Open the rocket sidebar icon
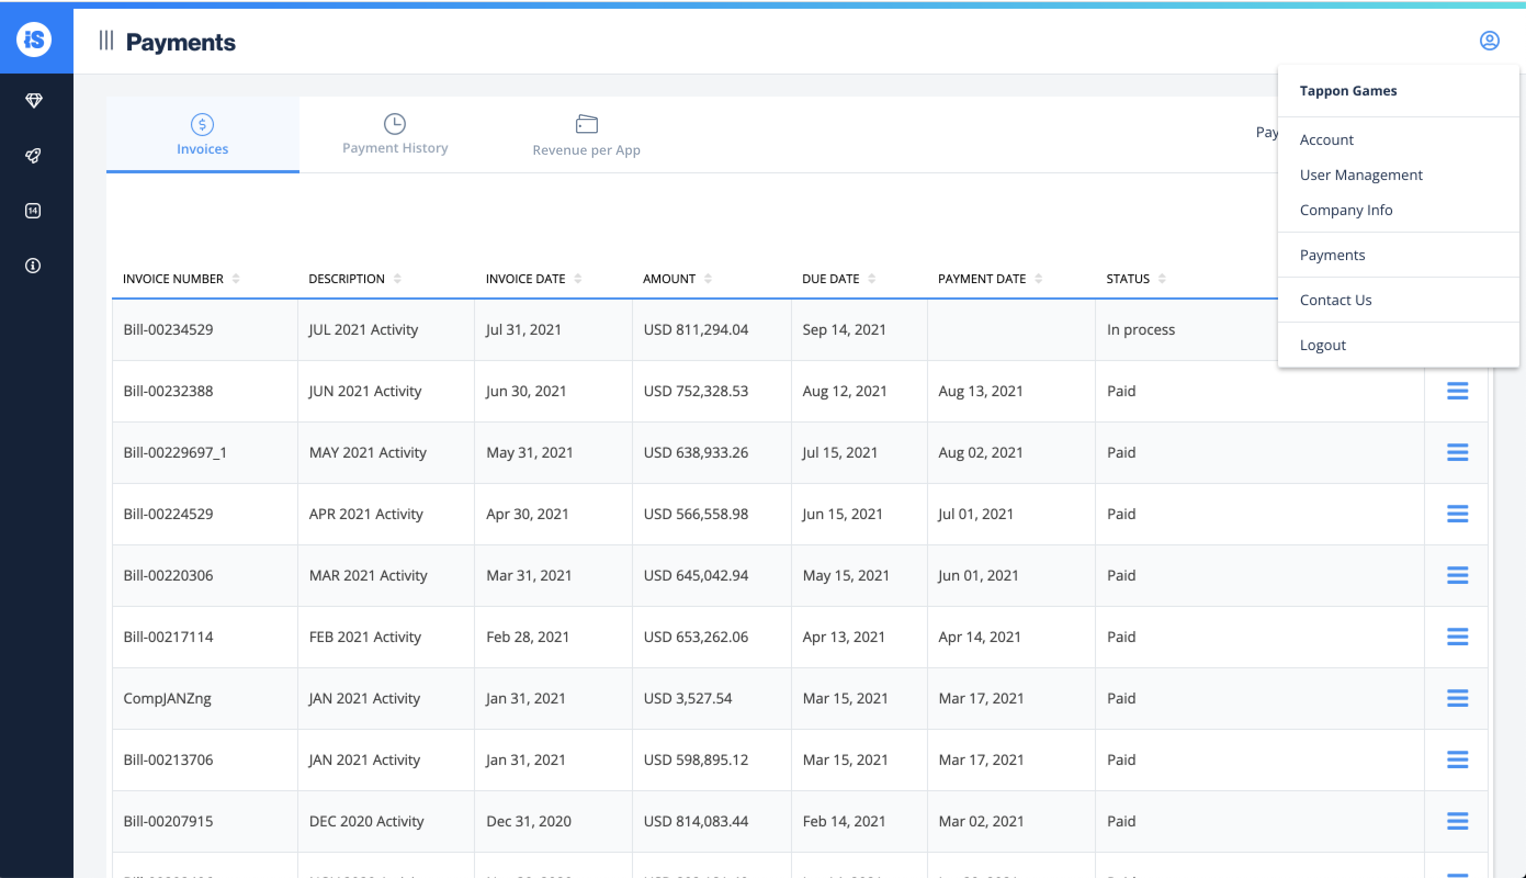 coord(33,156)
